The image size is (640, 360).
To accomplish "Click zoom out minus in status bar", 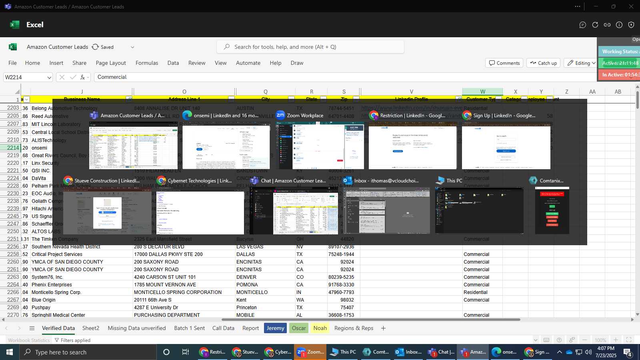I will tap(585, 340).
